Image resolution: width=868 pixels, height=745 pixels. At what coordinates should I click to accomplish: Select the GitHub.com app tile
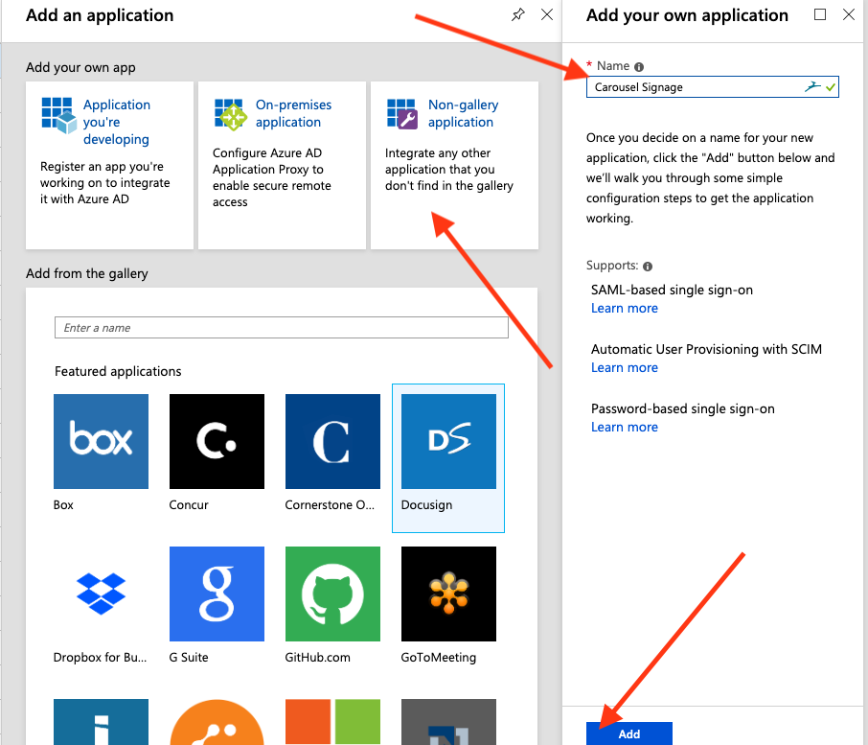pos(332,594)
